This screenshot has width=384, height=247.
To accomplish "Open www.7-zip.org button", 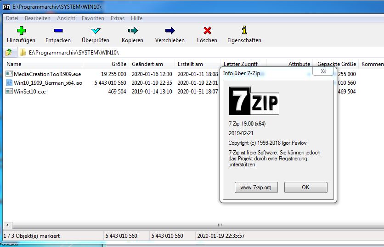I will pos(256,187).
